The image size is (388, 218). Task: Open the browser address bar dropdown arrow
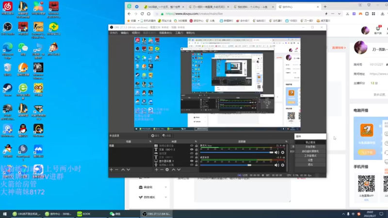339,14
